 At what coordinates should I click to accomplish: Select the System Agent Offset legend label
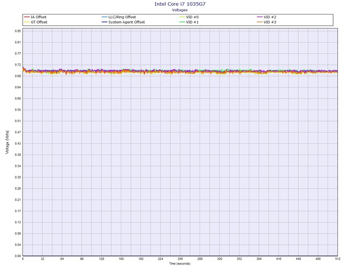tap(126, 22)
